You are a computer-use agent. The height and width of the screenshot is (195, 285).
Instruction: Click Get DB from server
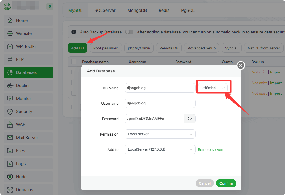point(264,48)
